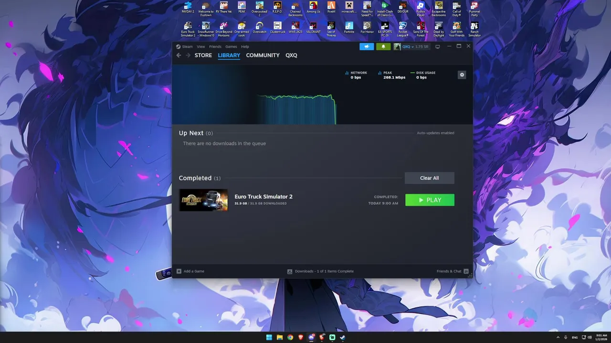
Task: Click Steam icon in taskbar
Action: tap(343, 337)
